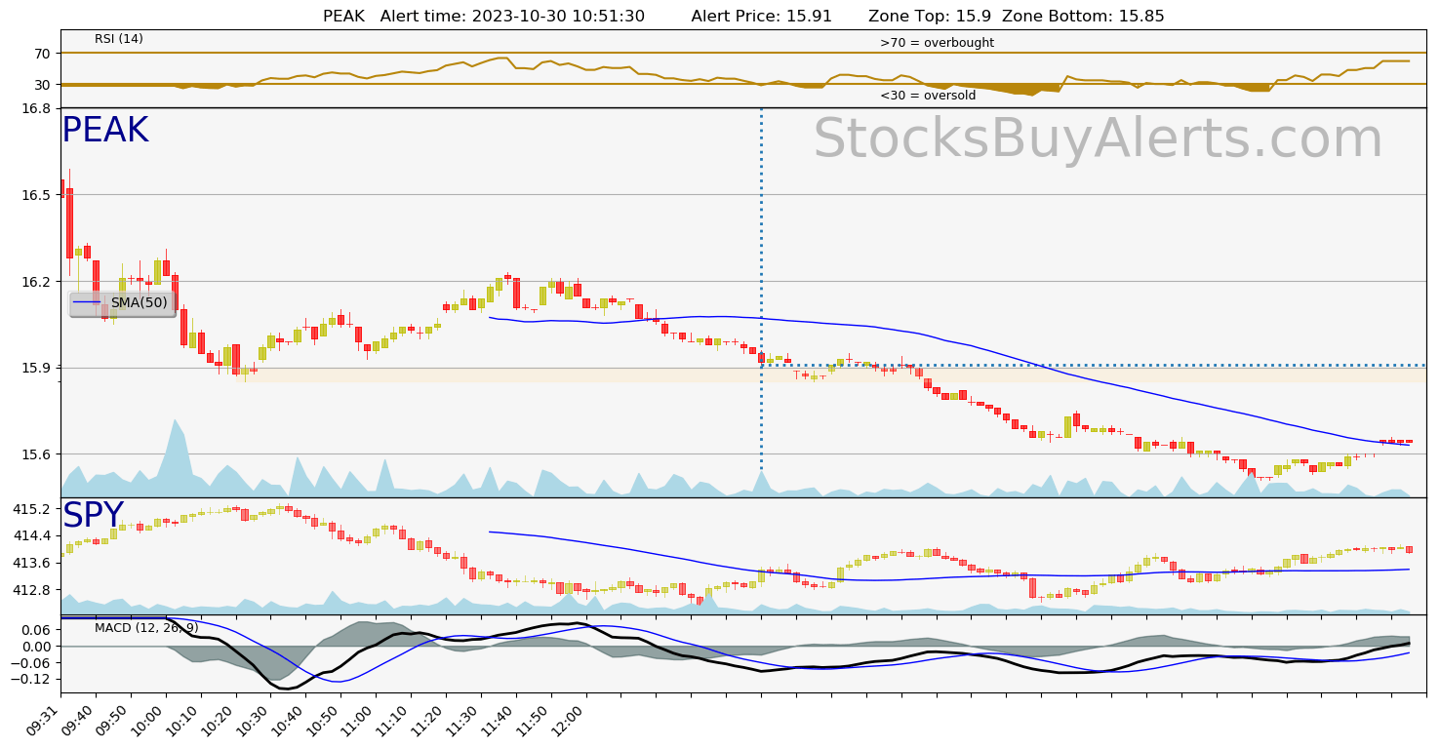The height and width of the screenshot is (749, 1440).
Task: Click the RSI (14) label
Action: tap(119, 39)
